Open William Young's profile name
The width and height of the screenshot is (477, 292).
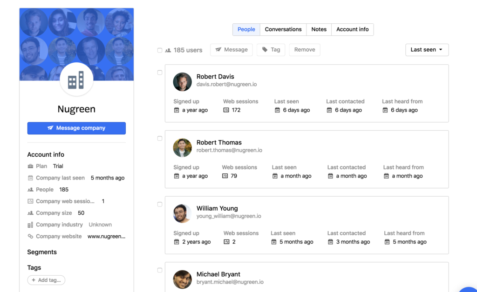217,208
